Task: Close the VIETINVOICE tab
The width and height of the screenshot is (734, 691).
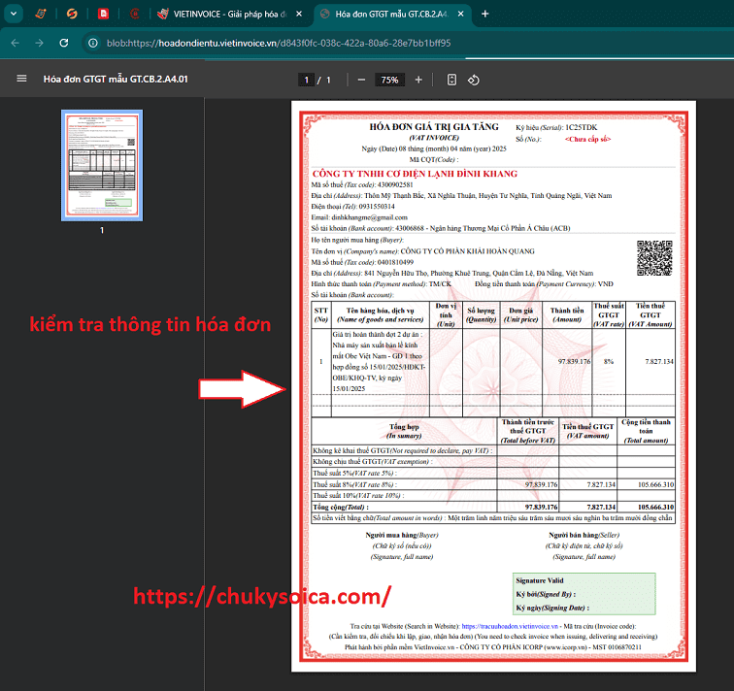Action: [299, 14]
